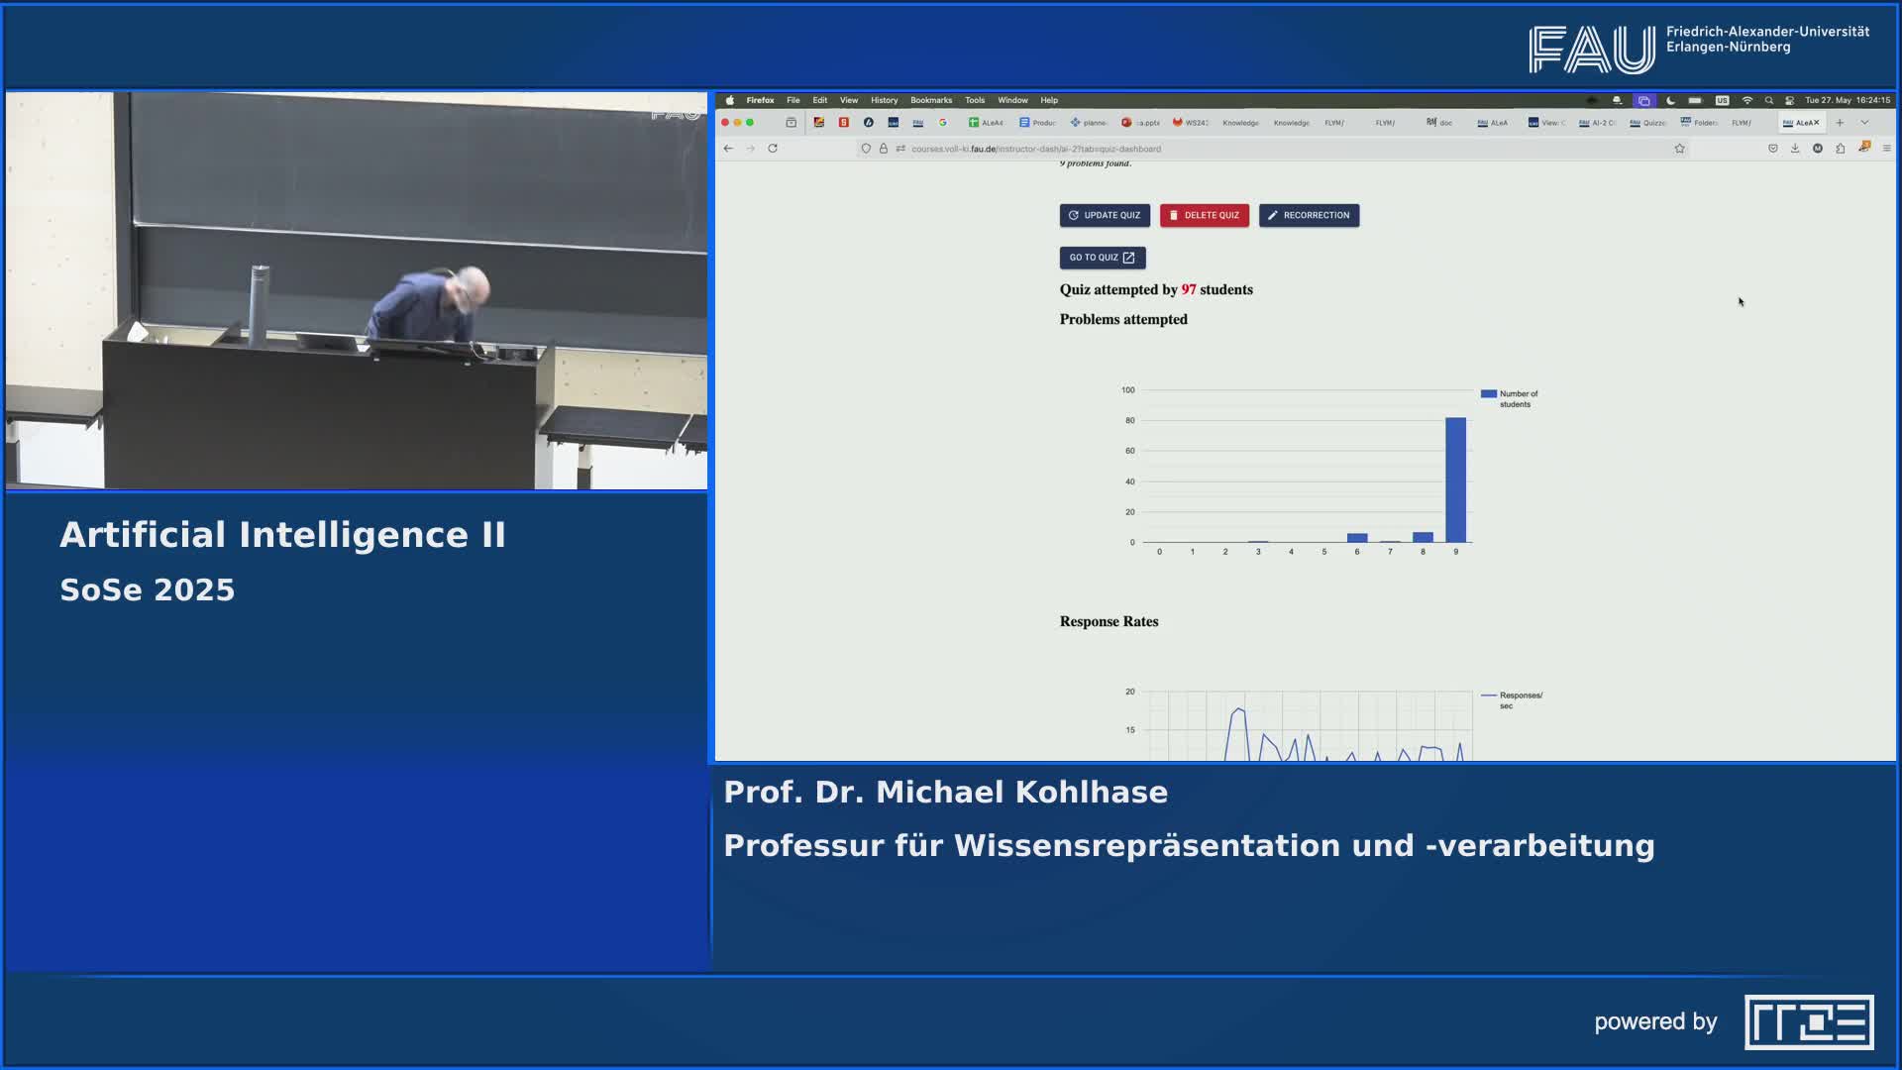Reload the page with the refresh icon
Image resolution: width=1902 pixels, height=1070 pixels.
pos(773,149)
